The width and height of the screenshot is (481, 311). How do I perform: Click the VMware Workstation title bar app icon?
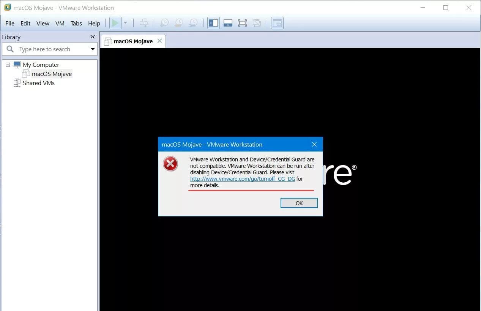[x=8, y=7]
